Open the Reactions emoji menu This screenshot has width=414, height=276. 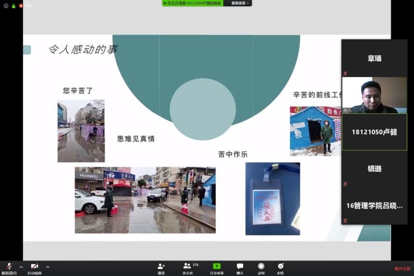pyautogui.click(x=280, y=269)
